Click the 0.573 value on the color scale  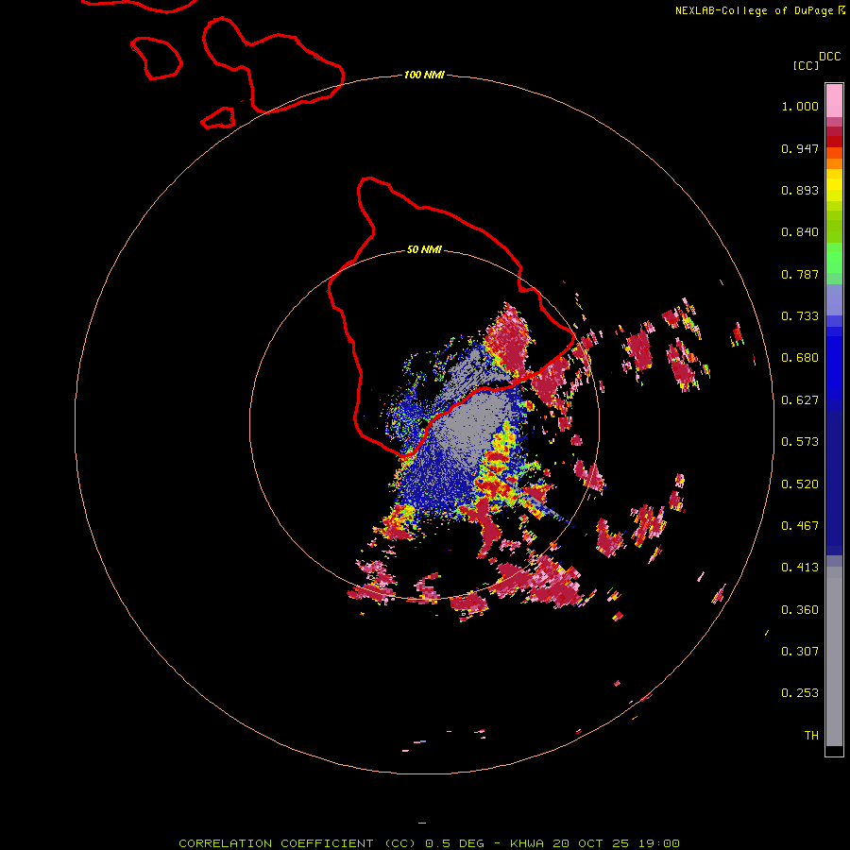(800, 442)
